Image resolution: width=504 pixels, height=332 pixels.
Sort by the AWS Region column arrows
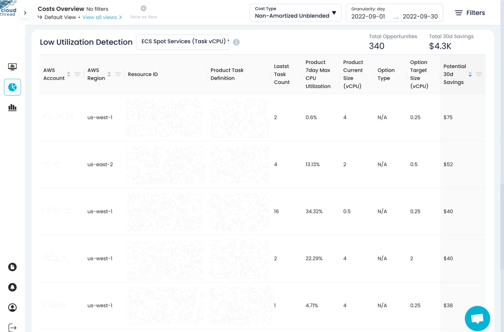(109, 74)
